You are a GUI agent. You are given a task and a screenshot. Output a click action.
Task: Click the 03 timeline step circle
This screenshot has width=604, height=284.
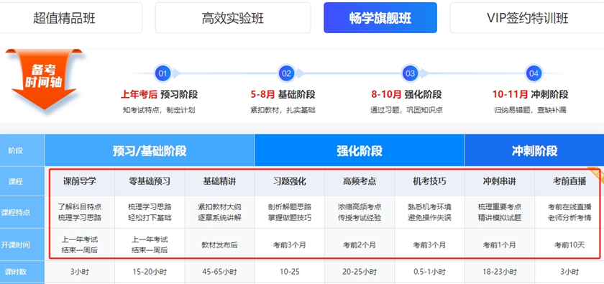tap(410, 73)
